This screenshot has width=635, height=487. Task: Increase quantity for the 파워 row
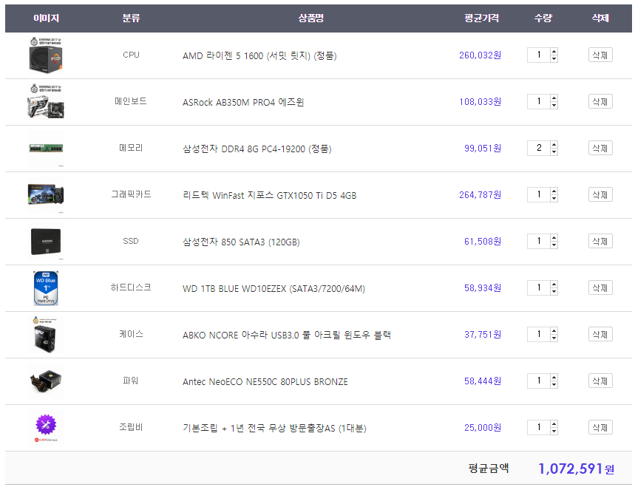click(x=554, y=378)
